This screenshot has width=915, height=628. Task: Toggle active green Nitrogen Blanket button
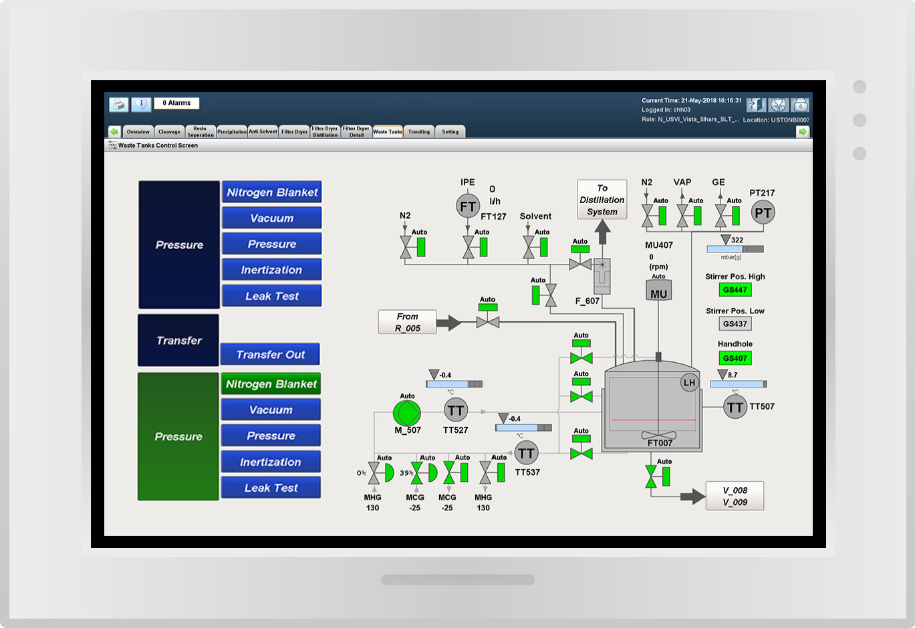click(x=271, y=383)
